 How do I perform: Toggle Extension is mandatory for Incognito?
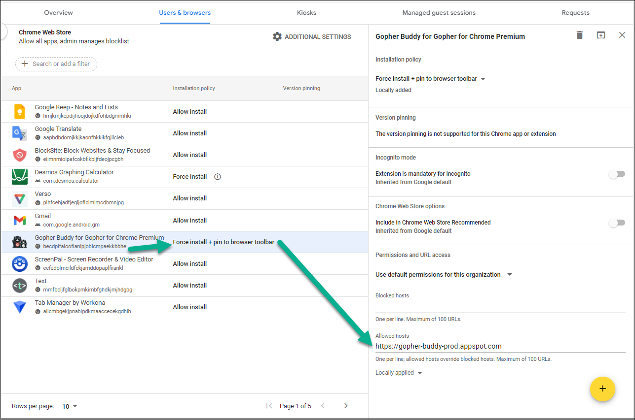coord(617,174)
